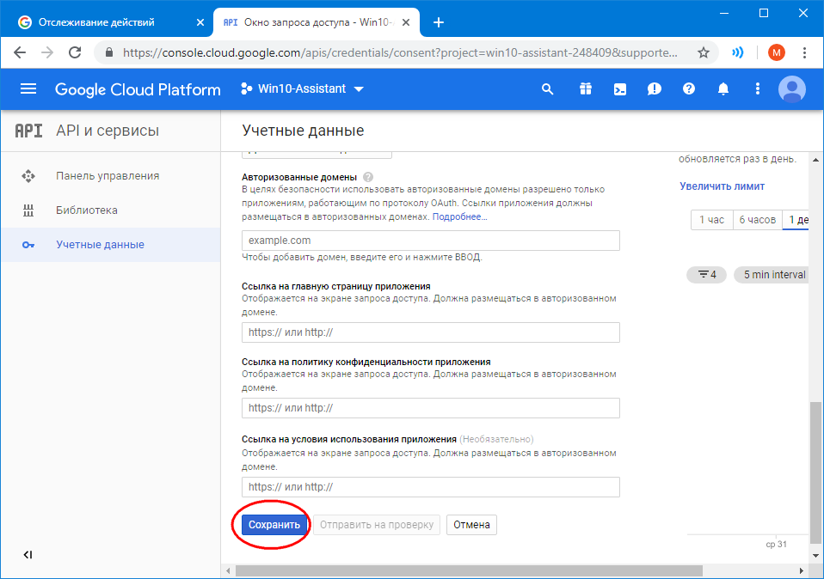The height and width of the screenshot is (579, 824).
Task: Switch to Отслеживание действий browser tab
Action: tap(102, 22)
